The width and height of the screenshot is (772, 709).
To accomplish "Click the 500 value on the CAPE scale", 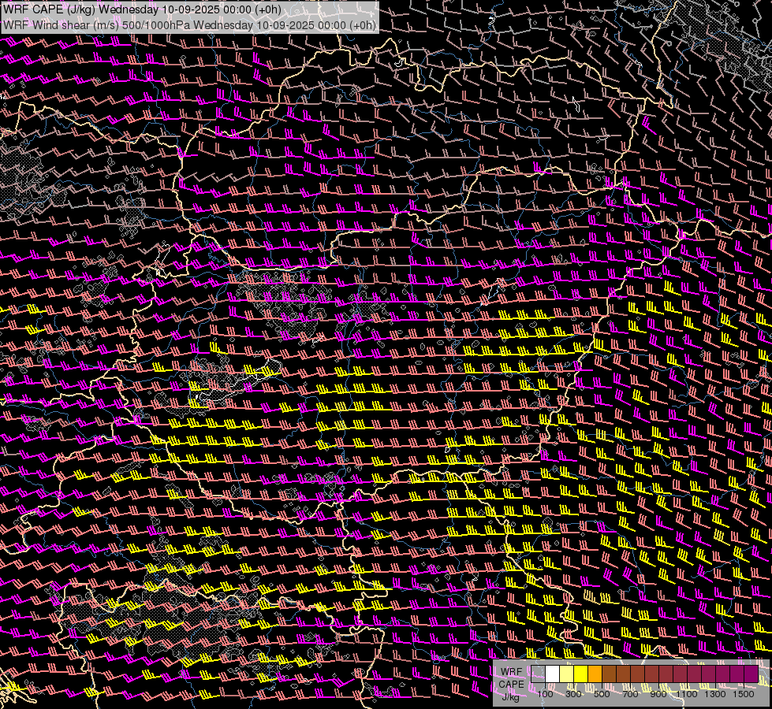I will click(x=602, y=694).
